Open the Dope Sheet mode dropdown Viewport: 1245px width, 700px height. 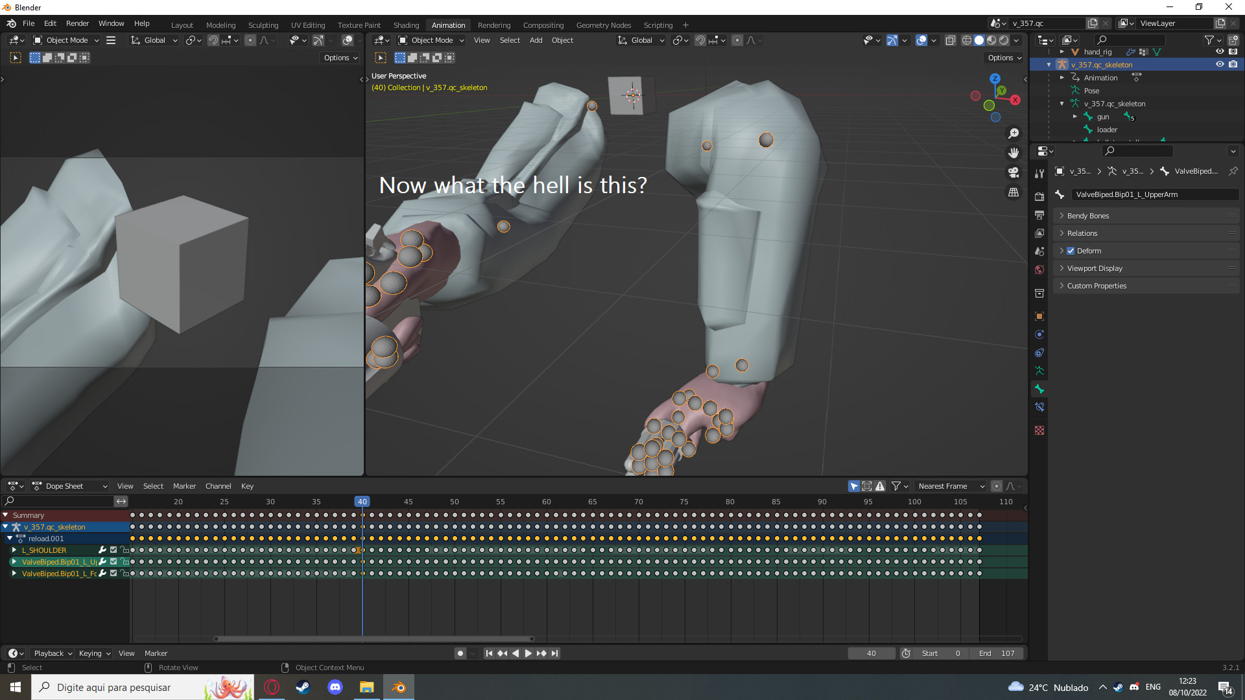(71, 486)
